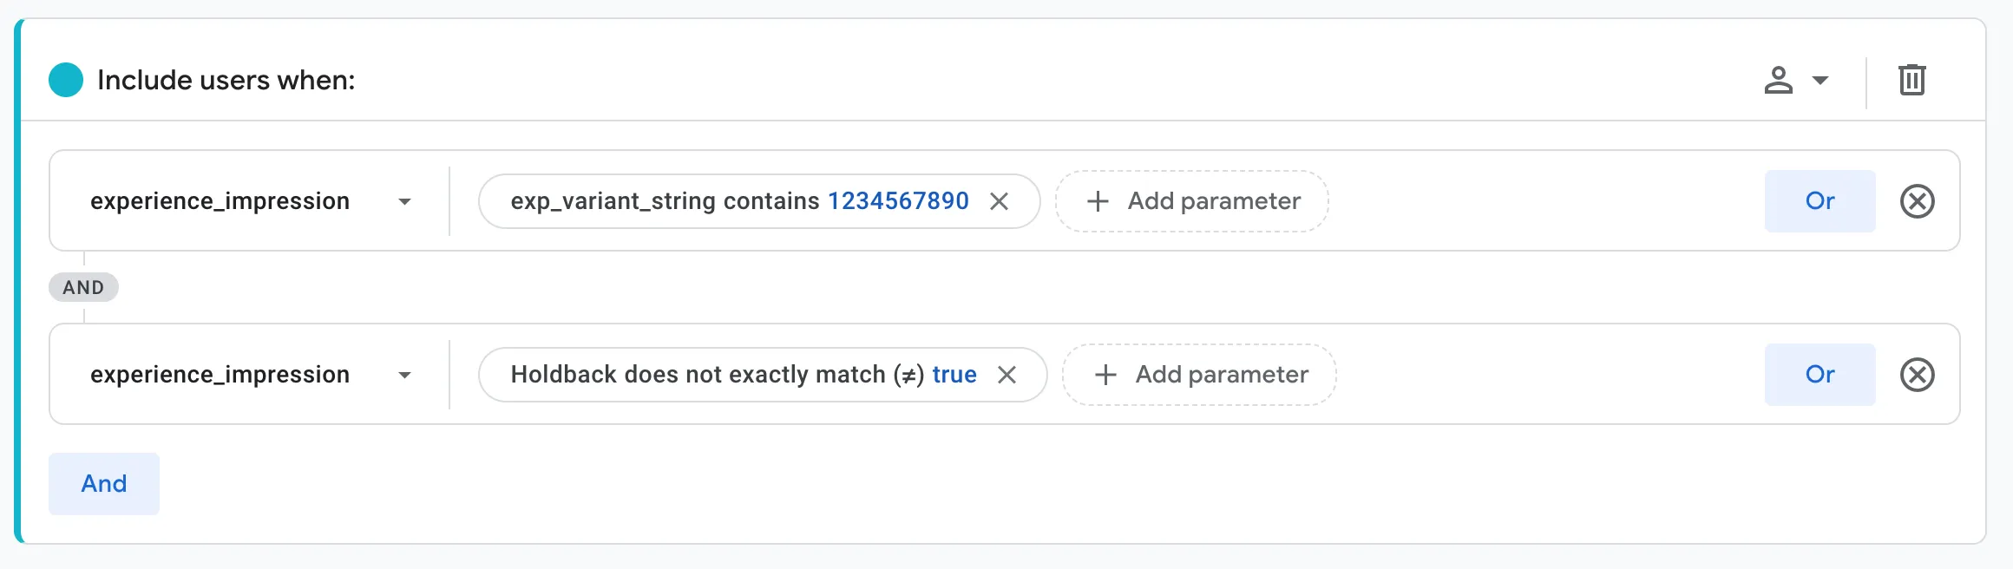Click Or button in the first condition row
This screenshot has width=2013, height=569.
tap(1820, 201)
